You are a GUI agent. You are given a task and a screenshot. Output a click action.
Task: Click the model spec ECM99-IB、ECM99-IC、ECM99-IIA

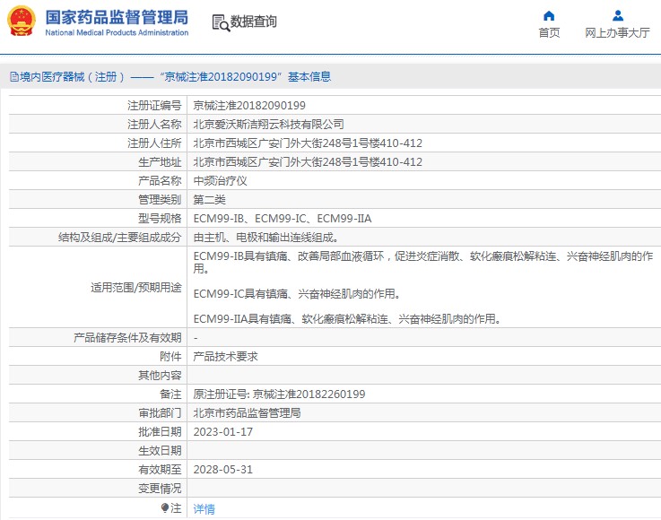283,219
